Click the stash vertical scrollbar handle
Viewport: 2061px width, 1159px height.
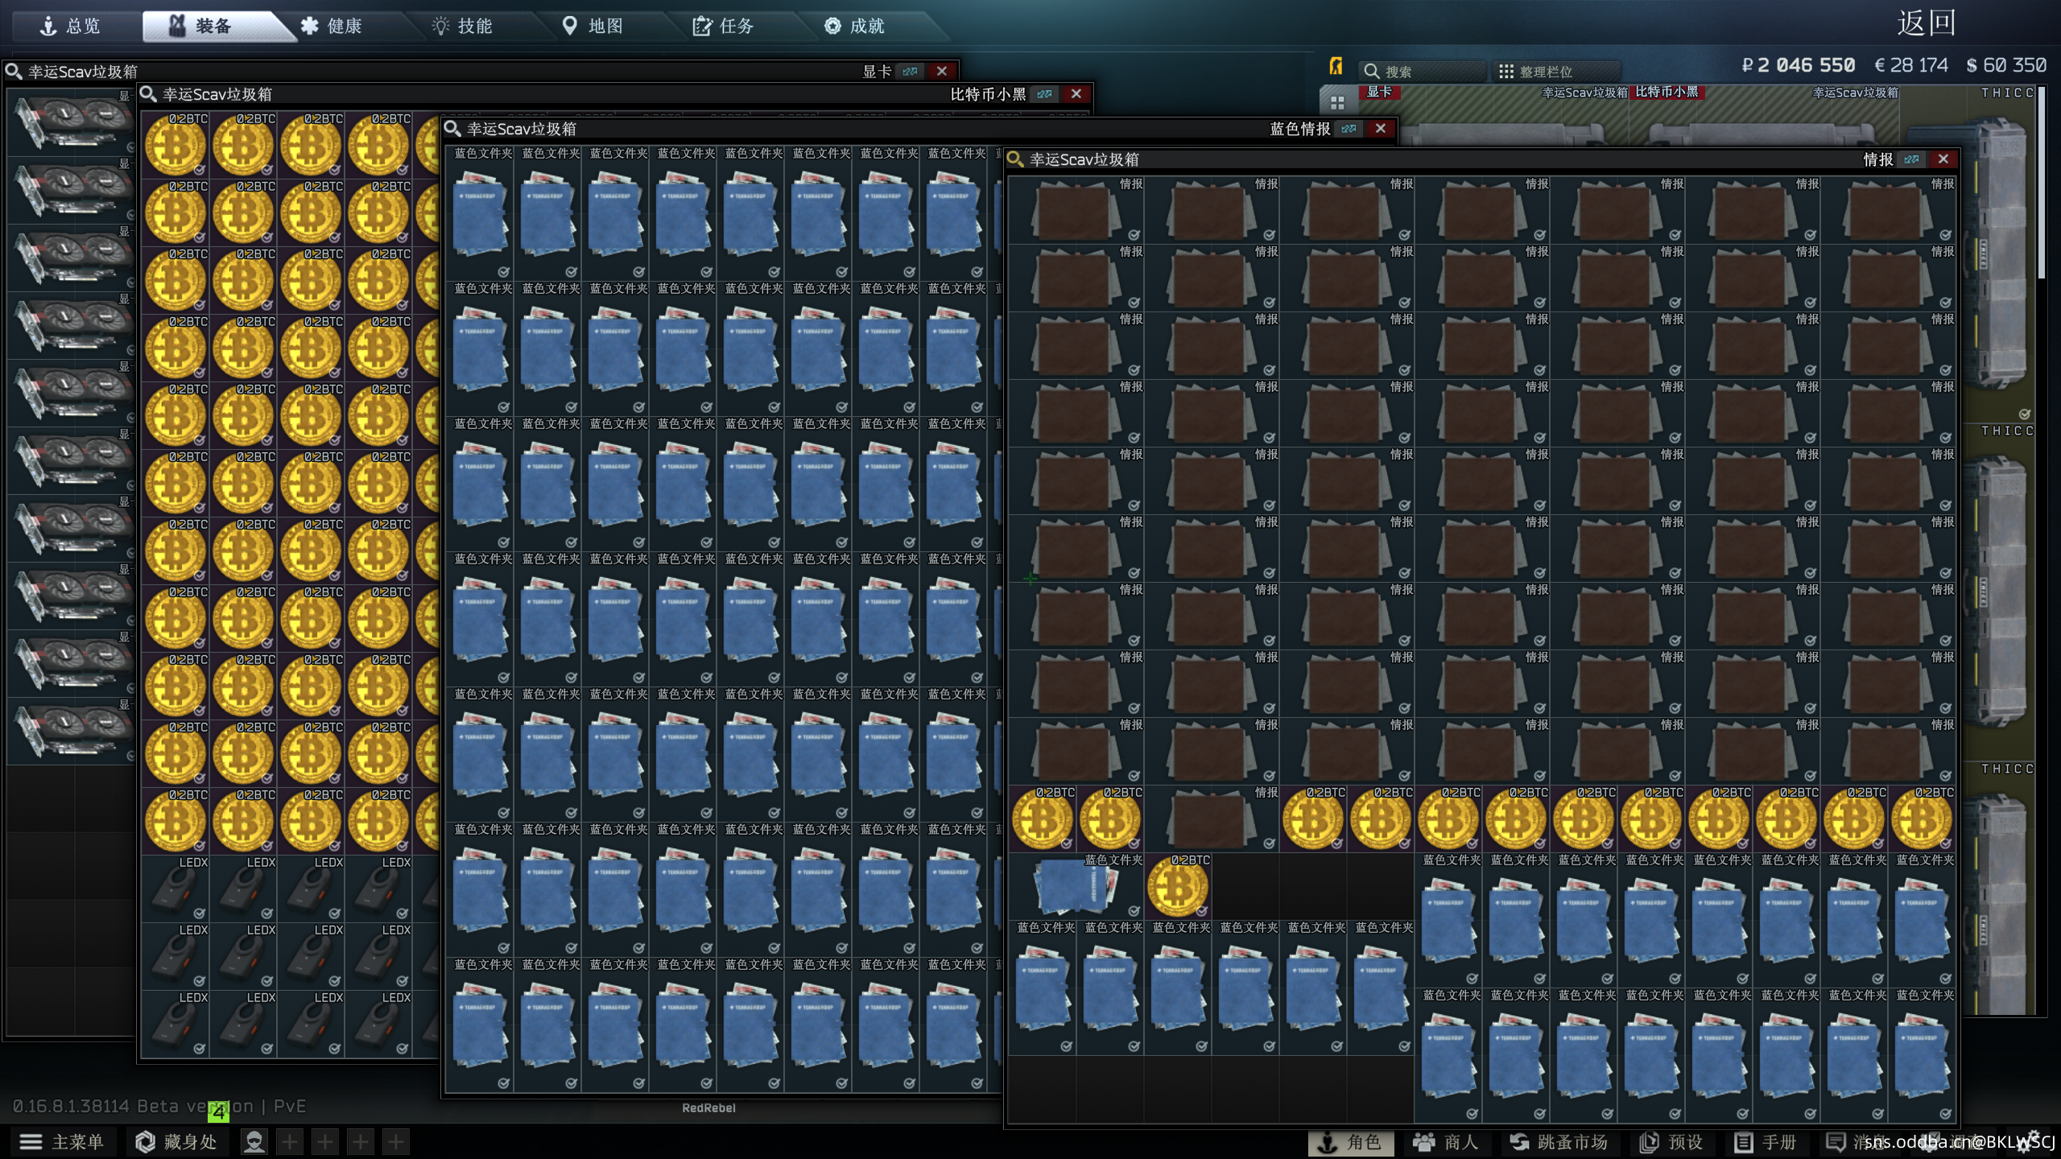click(2042, 182)
